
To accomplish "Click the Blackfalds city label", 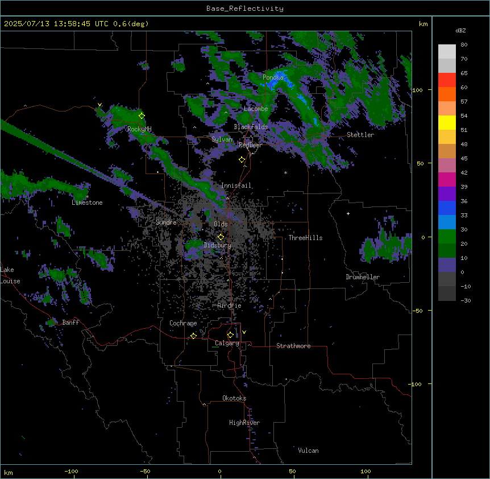I will pyautogui.click(x=251, y=127).
